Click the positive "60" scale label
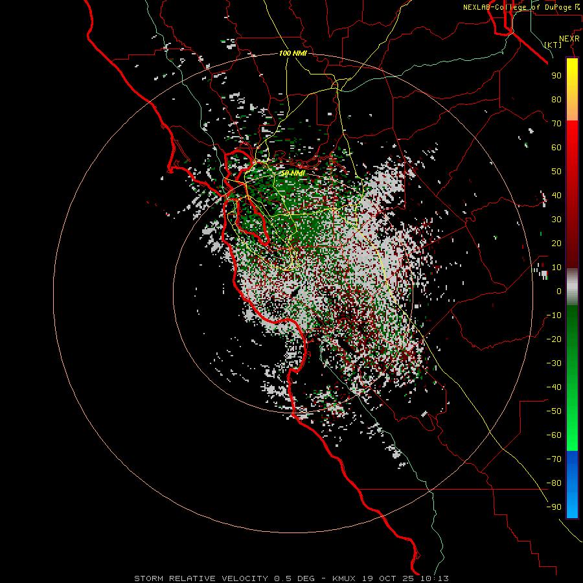 coord(556,147)
